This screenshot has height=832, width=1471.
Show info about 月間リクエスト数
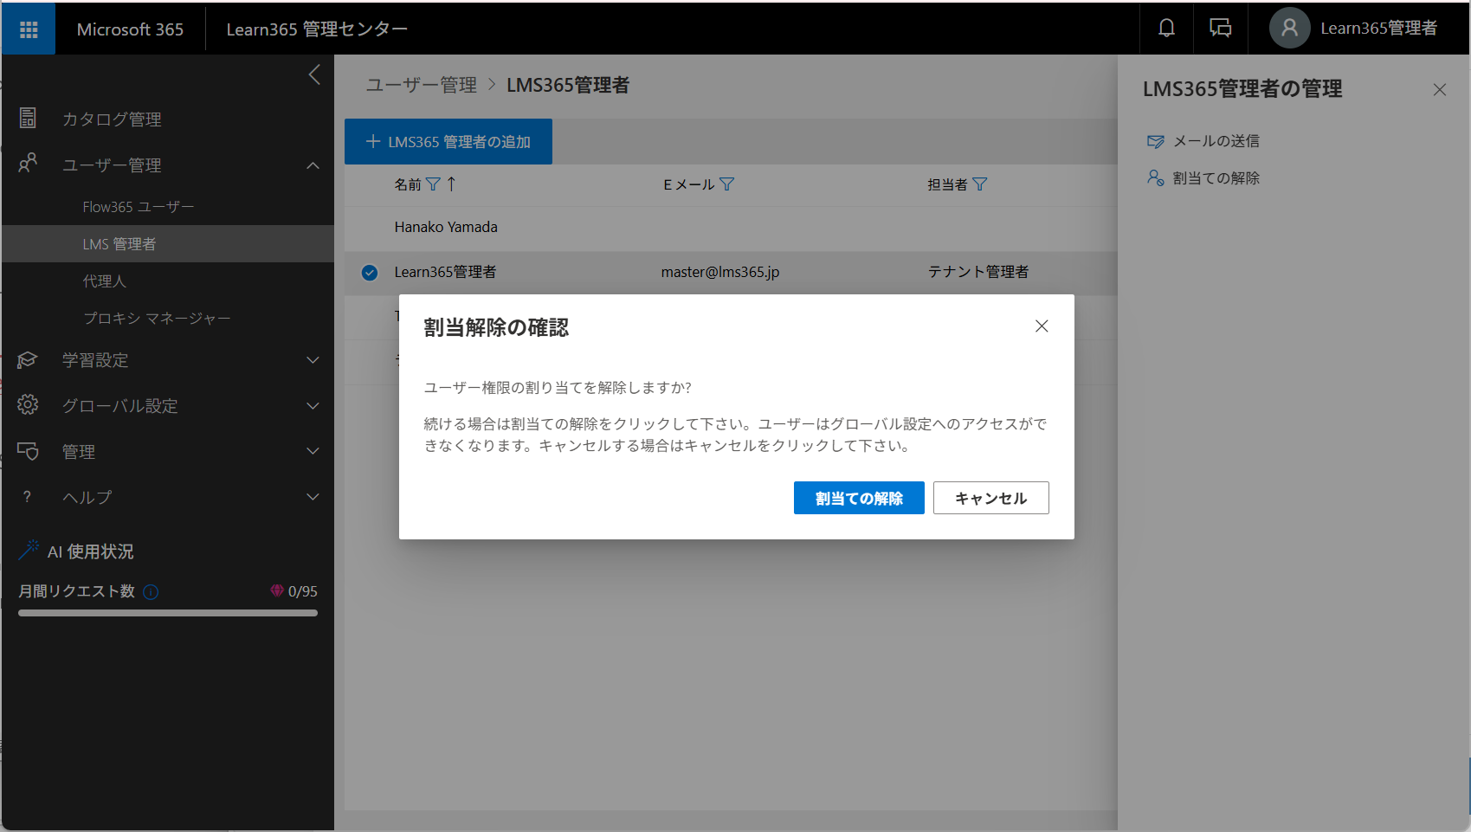point(151,592)
